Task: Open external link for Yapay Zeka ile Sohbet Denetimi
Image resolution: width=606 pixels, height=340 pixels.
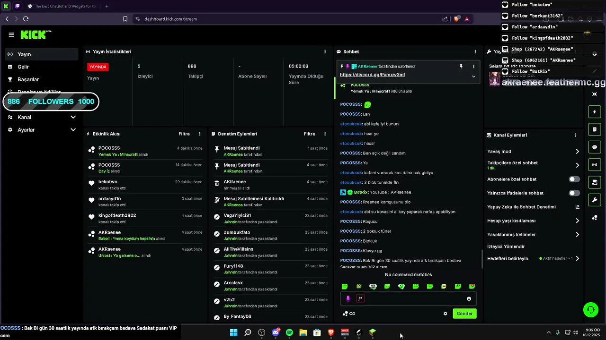Action: click(577, 207)
